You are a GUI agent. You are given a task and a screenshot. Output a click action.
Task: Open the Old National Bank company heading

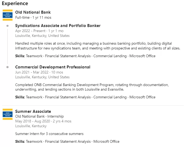pyautogui.click(x=33, y=12)
